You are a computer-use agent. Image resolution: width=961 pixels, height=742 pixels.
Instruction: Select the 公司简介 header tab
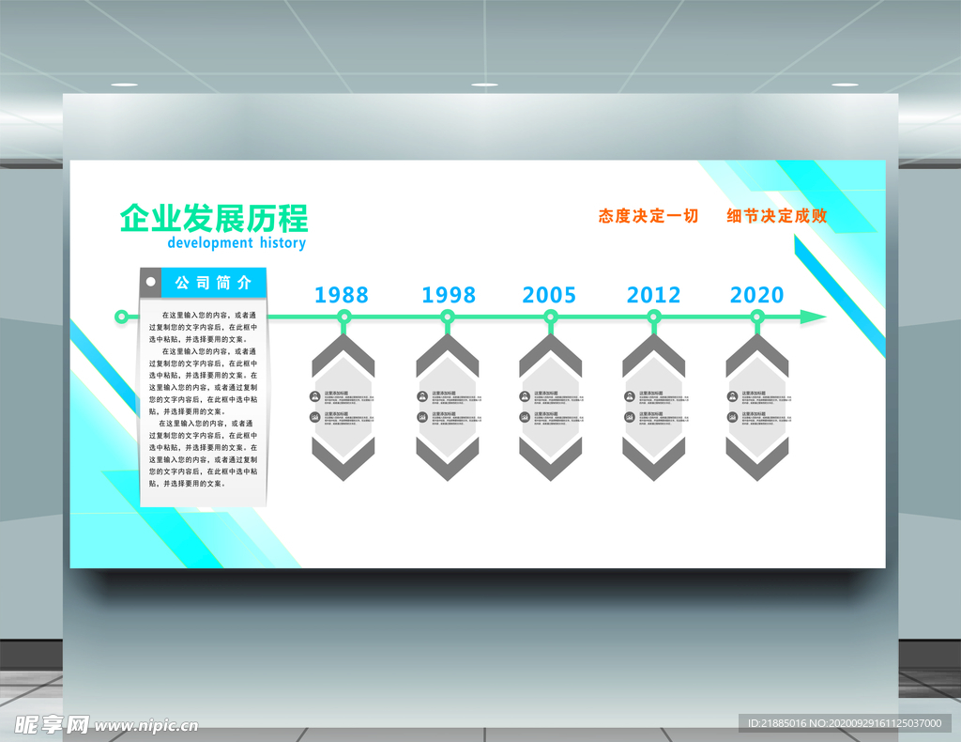click(214, 282)
